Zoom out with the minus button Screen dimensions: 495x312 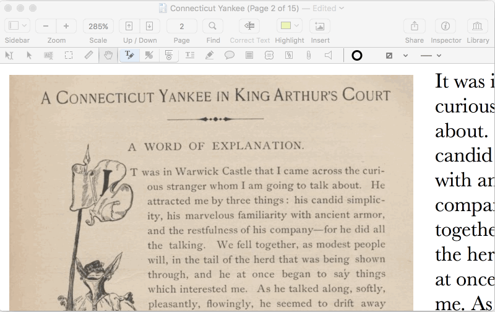[x=46, y=26]
